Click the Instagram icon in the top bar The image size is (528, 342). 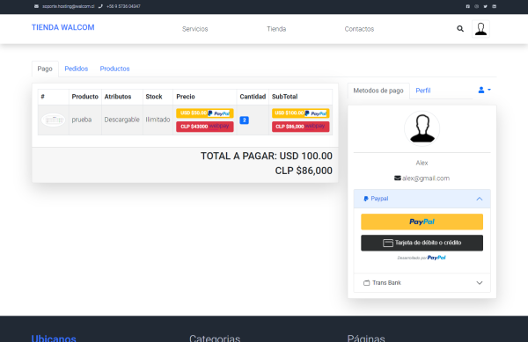pyautogui.click(x=476, y=6)
